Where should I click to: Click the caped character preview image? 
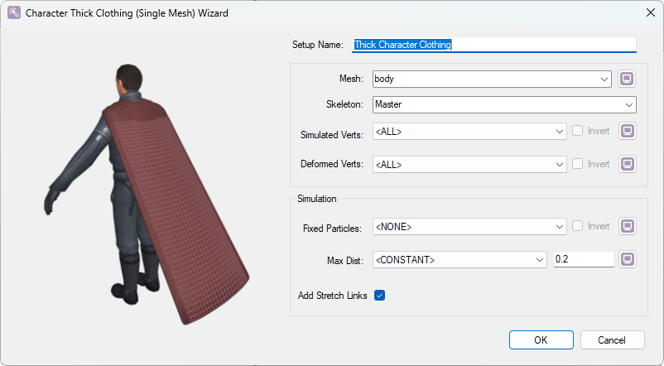click(x=146, y=195)
